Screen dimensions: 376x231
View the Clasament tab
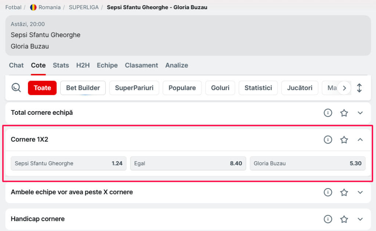point(141,65)
